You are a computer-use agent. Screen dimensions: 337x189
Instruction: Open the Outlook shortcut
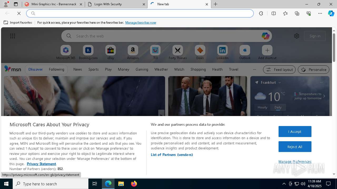(x=245, y=52)
